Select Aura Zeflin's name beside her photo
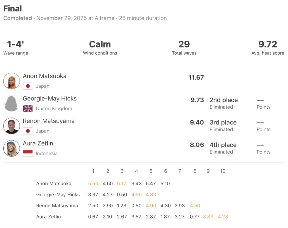This screenshot has height=228, width=288. 38,143
